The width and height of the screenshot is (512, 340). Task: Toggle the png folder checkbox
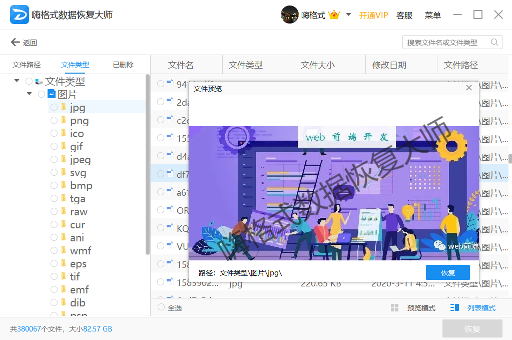click(54, 120)
